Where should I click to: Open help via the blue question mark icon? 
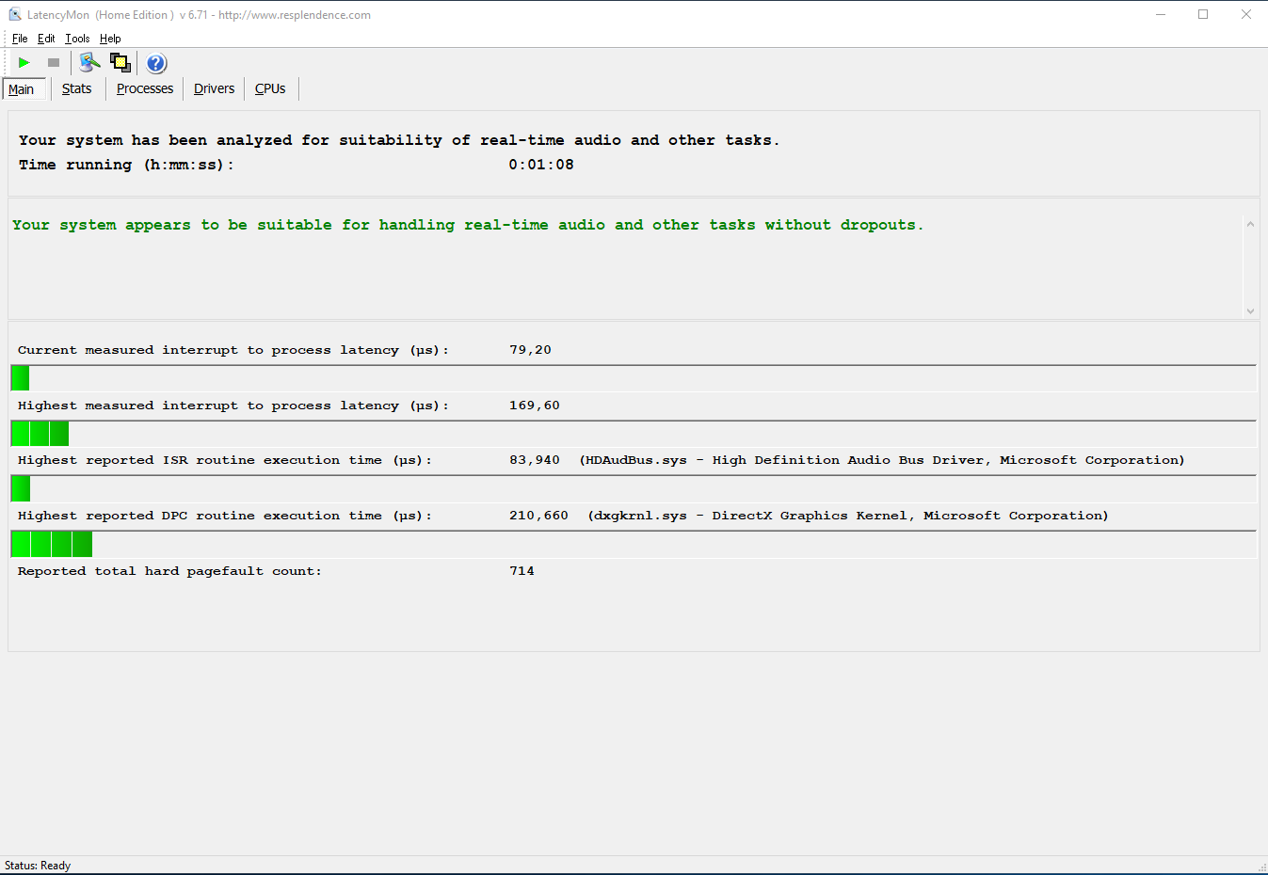coord(156,63)
